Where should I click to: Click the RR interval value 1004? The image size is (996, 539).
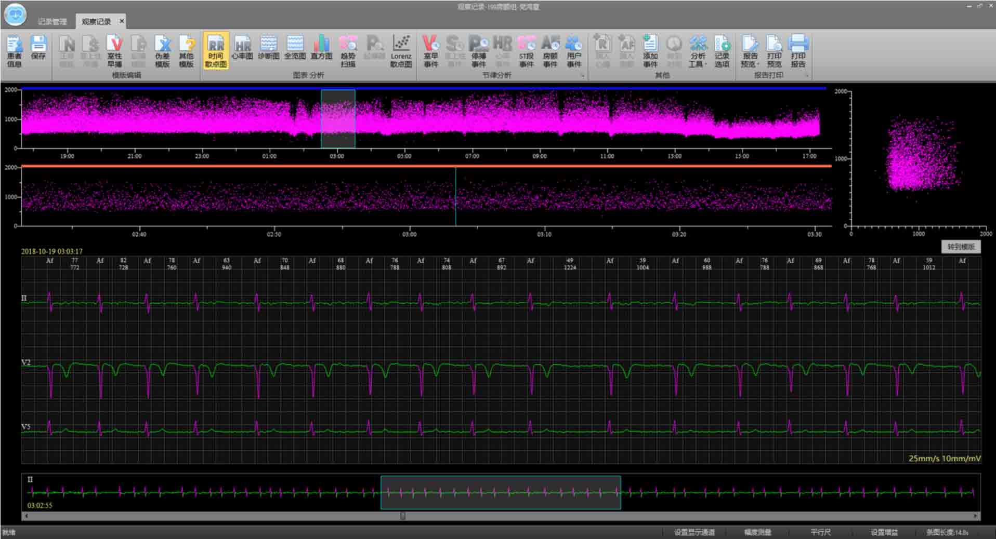click(x=643, y=268)
